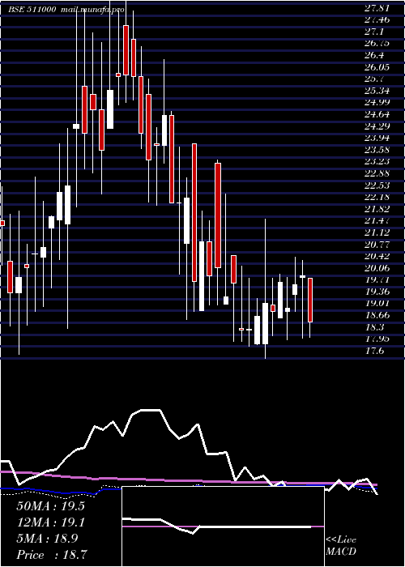Click the 18.66 price axis label
Viewport: 405px width, 567px height.
[377, 315]
